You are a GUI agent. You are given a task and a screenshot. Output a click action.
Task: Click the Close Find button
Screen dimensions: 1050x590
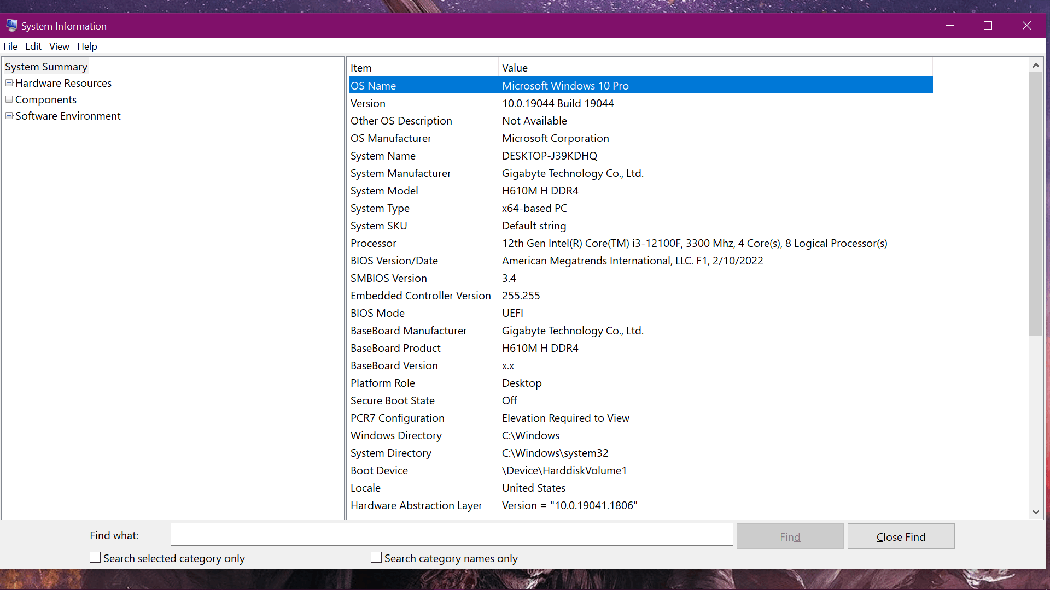(901, 536)
